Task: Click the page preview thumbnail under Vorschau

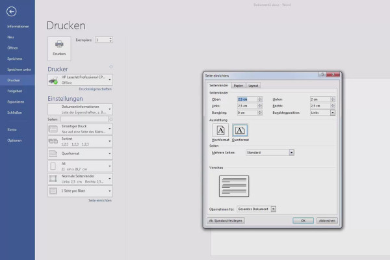Action: [234, 186]
